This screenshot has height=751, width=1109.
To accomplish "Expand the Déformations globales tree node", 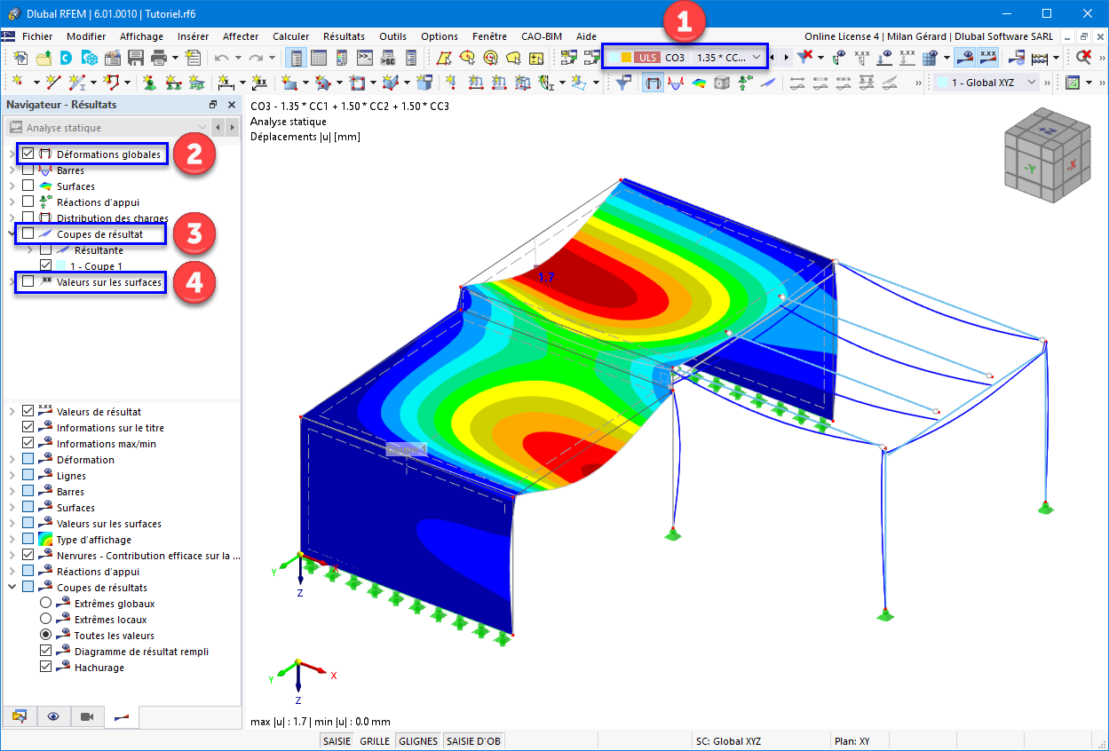I will 12,154.
